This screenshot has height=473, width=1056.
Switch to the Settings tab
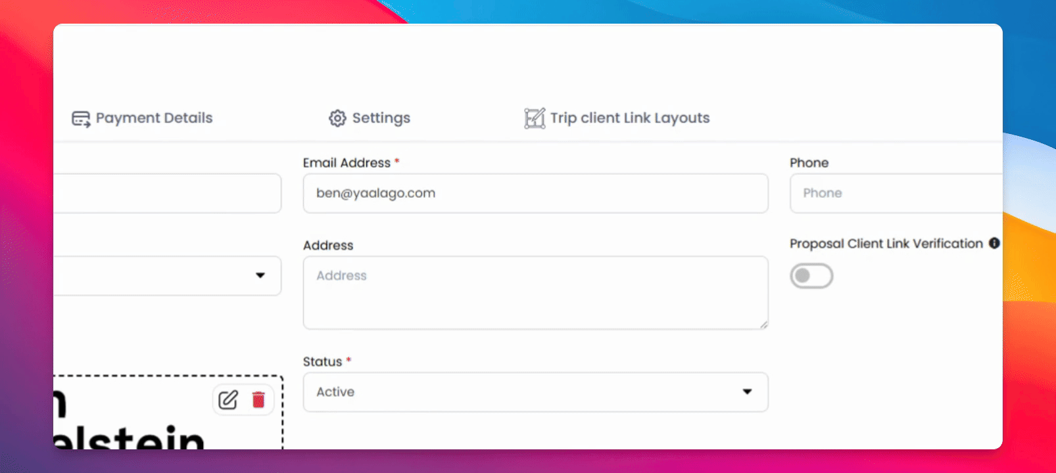click(370, 118)
